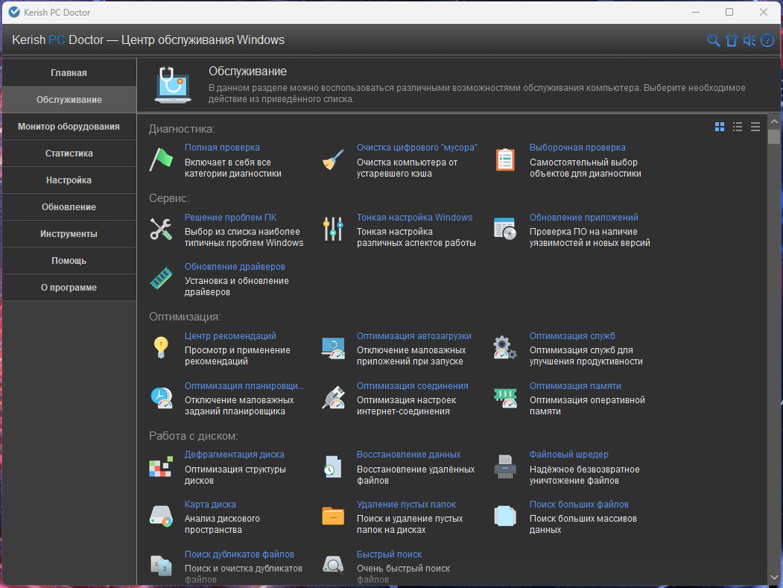Open the Помощь section

[69, 261]
